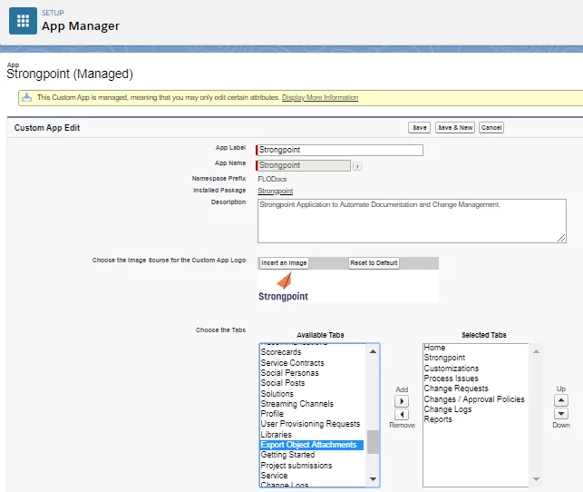Click Available Tabs scroll down arrow

pos(373,479)
